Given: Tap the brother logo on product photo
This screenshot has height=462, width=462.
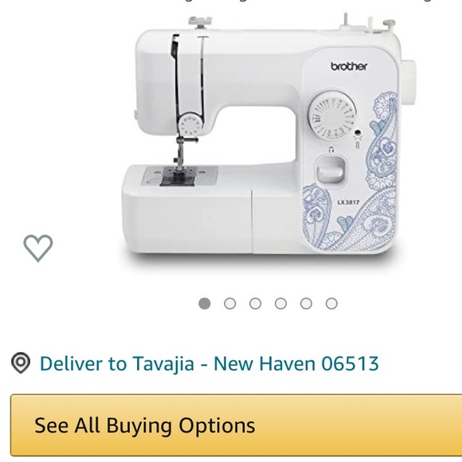Looking at the screenshot, I should pos(349,66).
